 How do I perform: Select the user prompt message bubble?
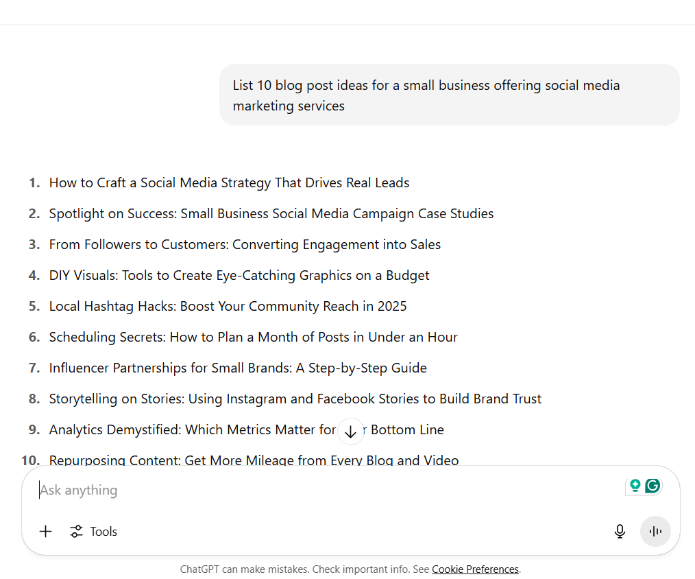[449, 95]
